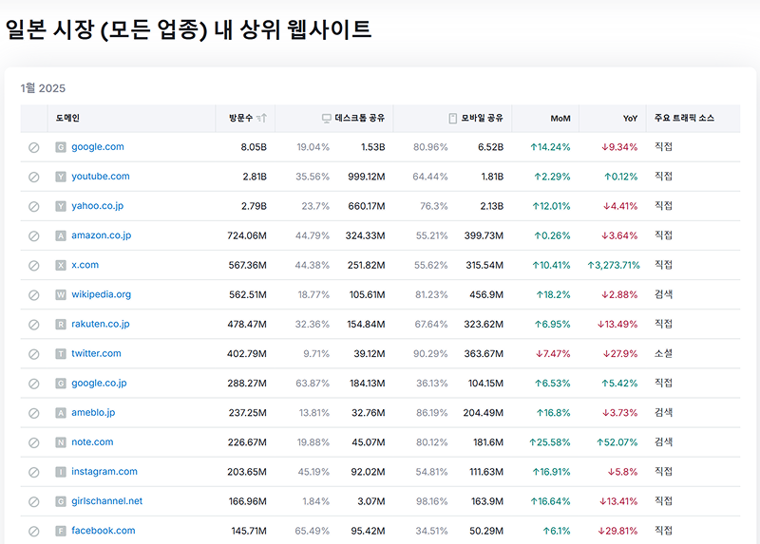
Task: Click the exclude icon in twitter.com row
Action: 33,354
